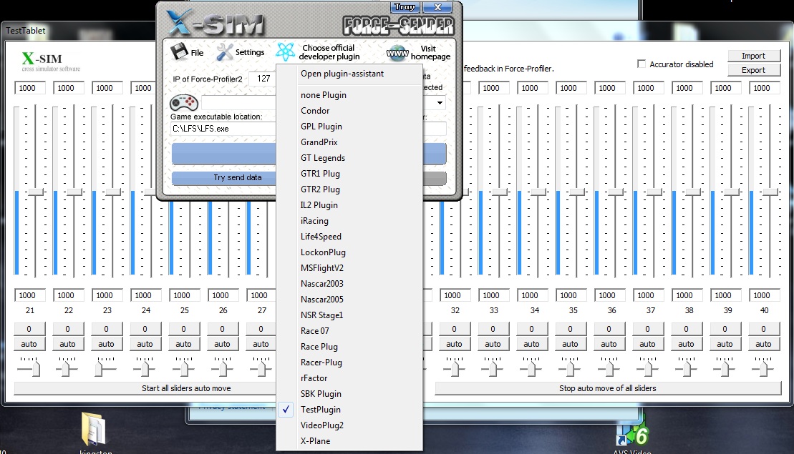This screenshot has height=454, width=794.
Task: Click the Tray button in Force-Sender
Action: pyautogui.click(x=405, y=7)
